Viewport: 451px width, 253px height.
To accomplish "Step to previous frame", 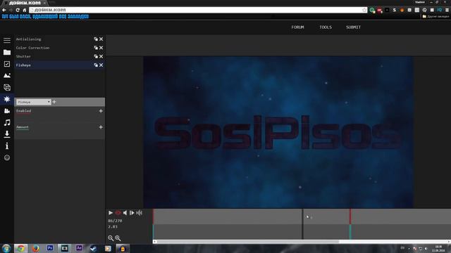I will click(125, 213).
